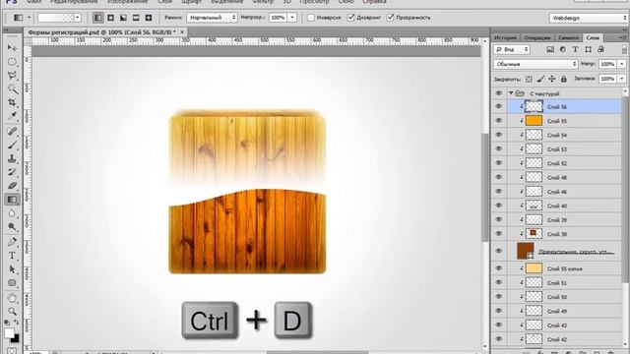Select the Move tool
The height and width of the screenshot is (354, 630).
pos(12,48)
